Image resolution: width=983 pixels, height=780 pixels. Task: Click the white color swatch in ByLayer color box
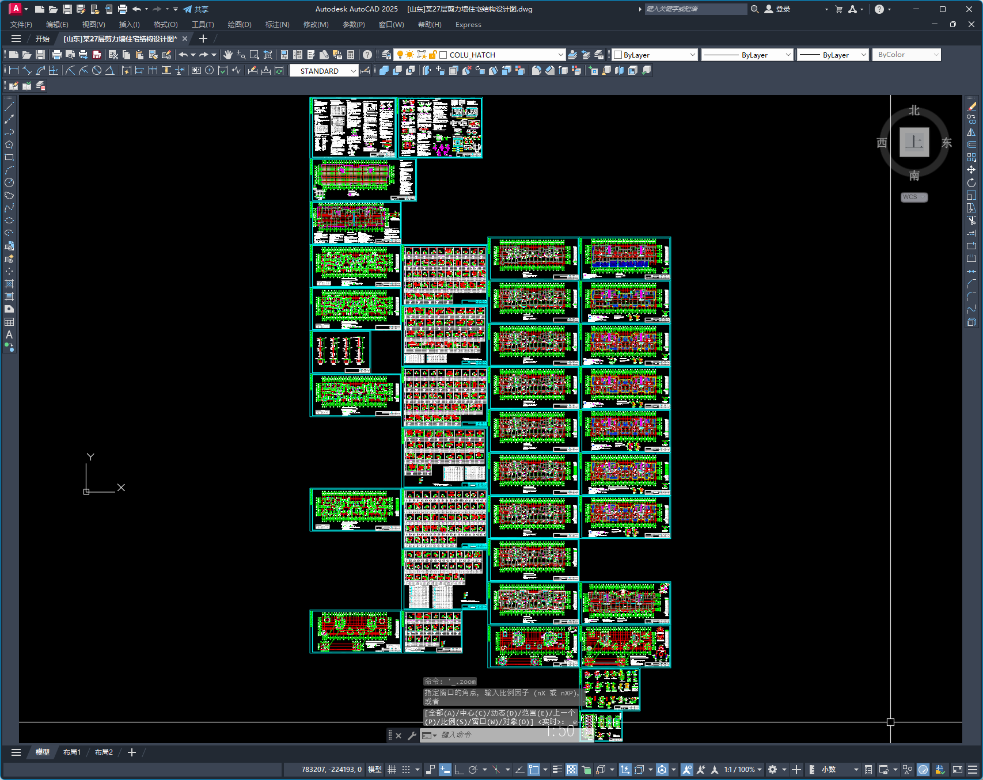(x=618, y=55)
